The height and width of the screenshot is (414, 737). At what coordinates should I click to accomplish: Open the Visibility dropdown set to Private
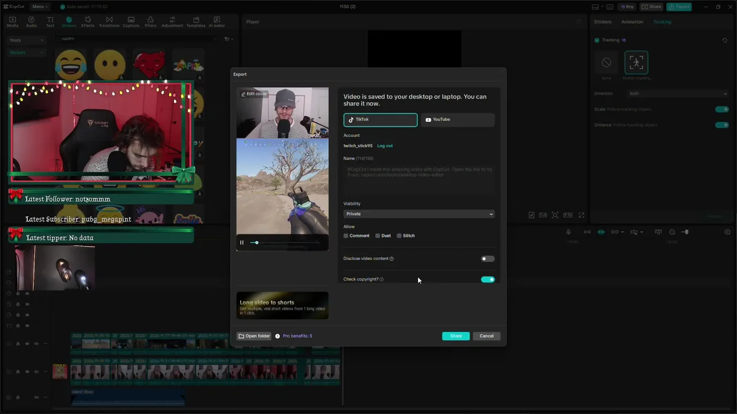[419, 214]
